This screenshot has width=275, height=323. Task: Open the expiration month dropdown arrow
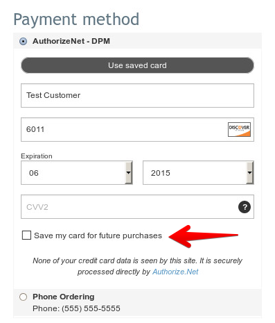[129, 173]
